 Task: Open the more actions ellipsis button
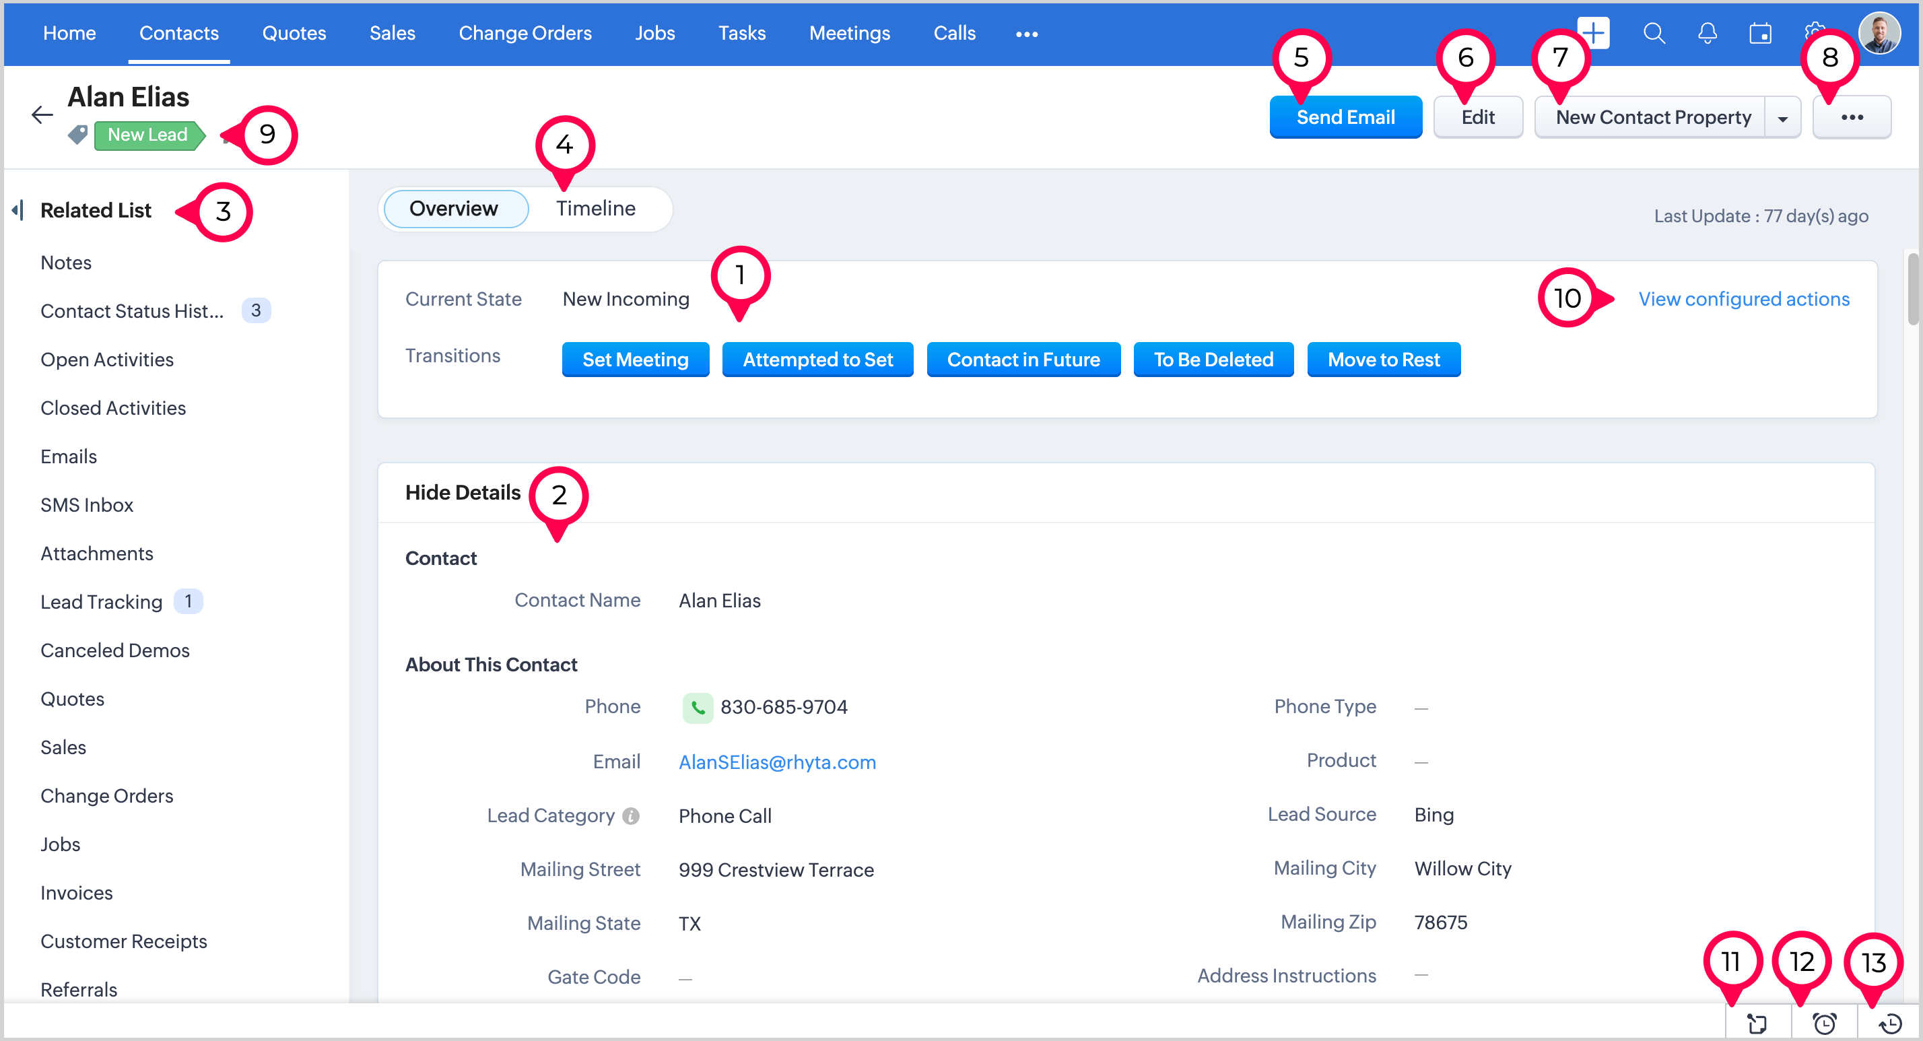(1852, 118)
